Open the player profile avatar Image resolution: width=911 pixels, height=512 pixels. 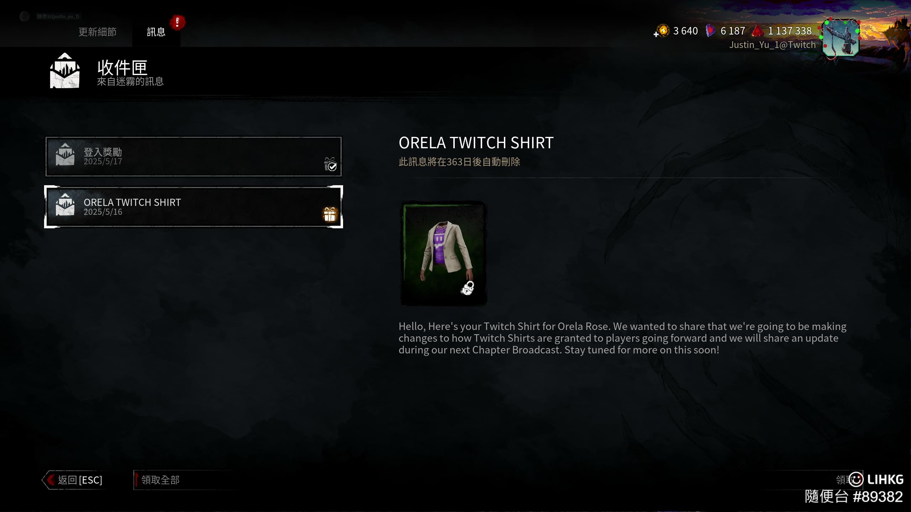[841, 38]
